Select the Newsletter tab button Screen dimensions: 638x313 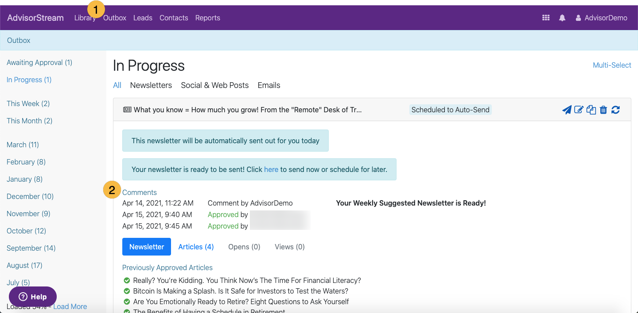(x=147, y=247)
